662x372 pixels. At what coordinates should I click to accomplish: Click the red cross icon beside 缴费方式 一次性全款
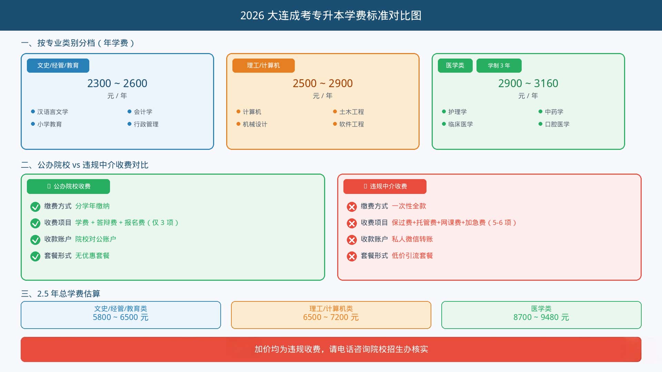pyautogui.click(x=352, y=207)
